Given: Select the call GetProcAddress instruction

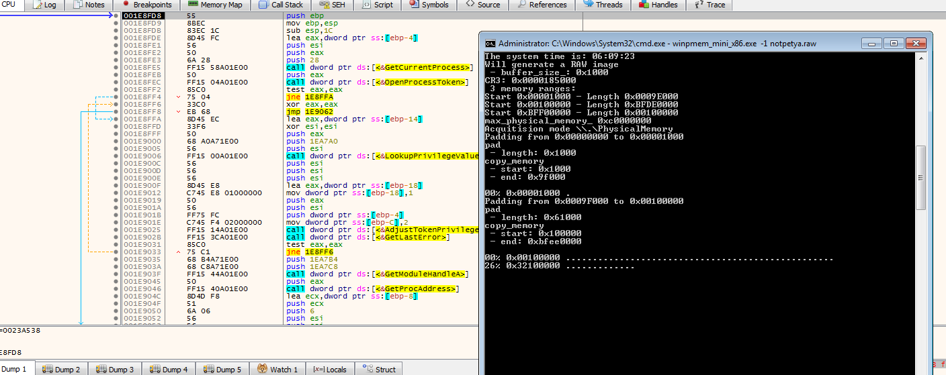Looking at the screenshot, I should (372, 288).
